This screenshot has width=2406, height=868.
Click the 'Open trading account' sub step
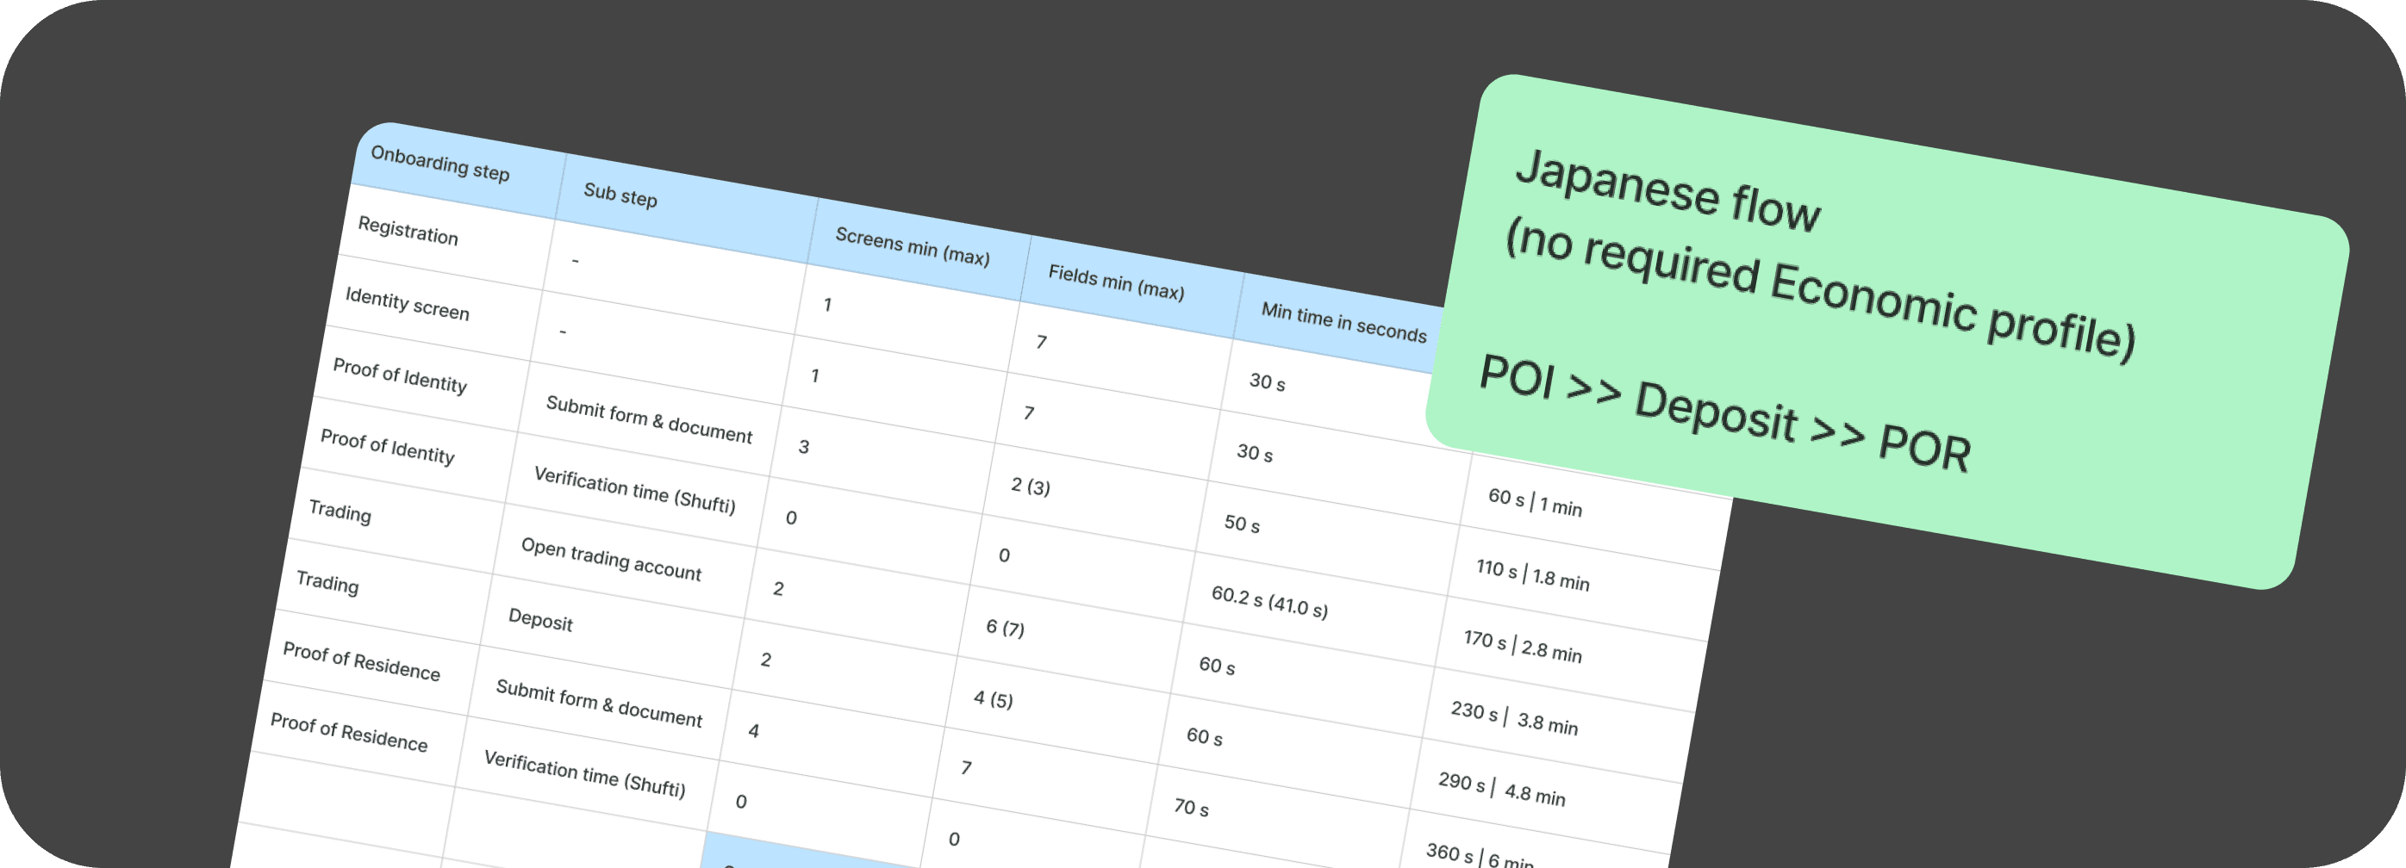coord(611,559)
